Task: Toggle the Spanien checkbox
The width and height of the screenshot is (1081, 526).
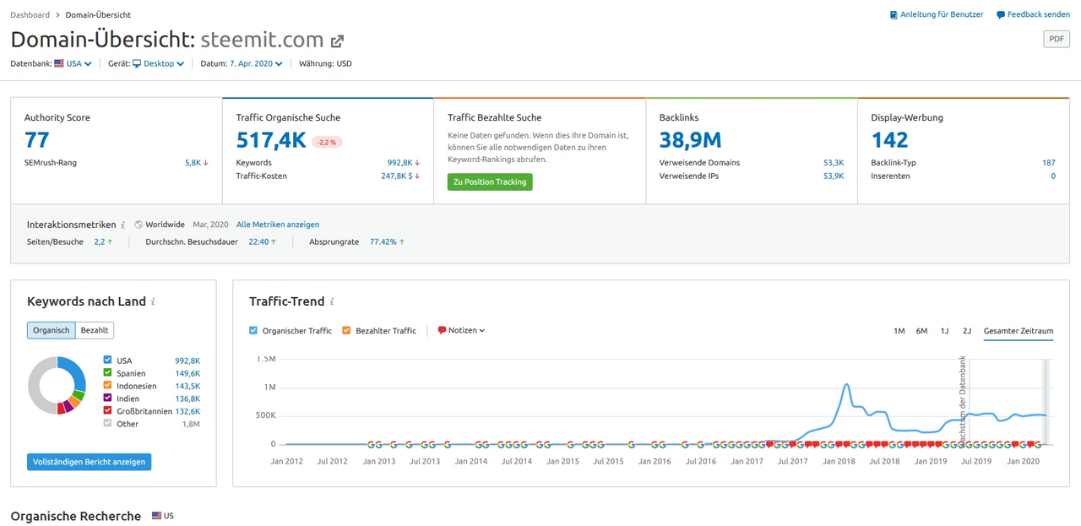Action: click(107, 373)
